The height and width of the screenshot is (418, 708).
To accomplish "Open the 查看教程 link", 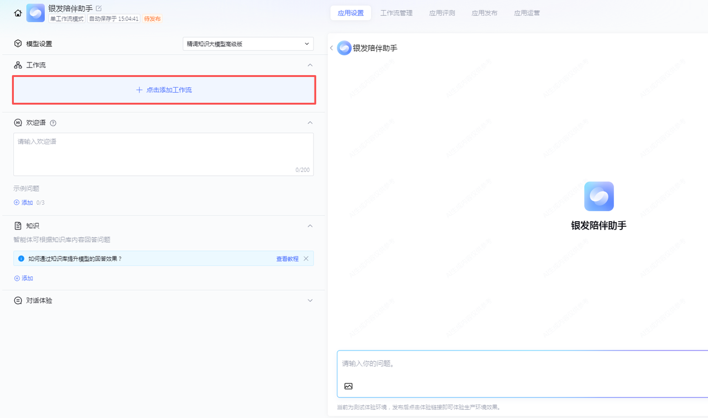I will click(x=287, y=259).
